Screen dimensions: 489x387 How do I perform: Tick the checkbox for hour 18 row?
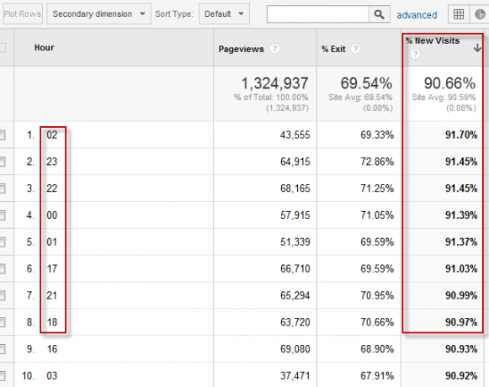(2, 322)
